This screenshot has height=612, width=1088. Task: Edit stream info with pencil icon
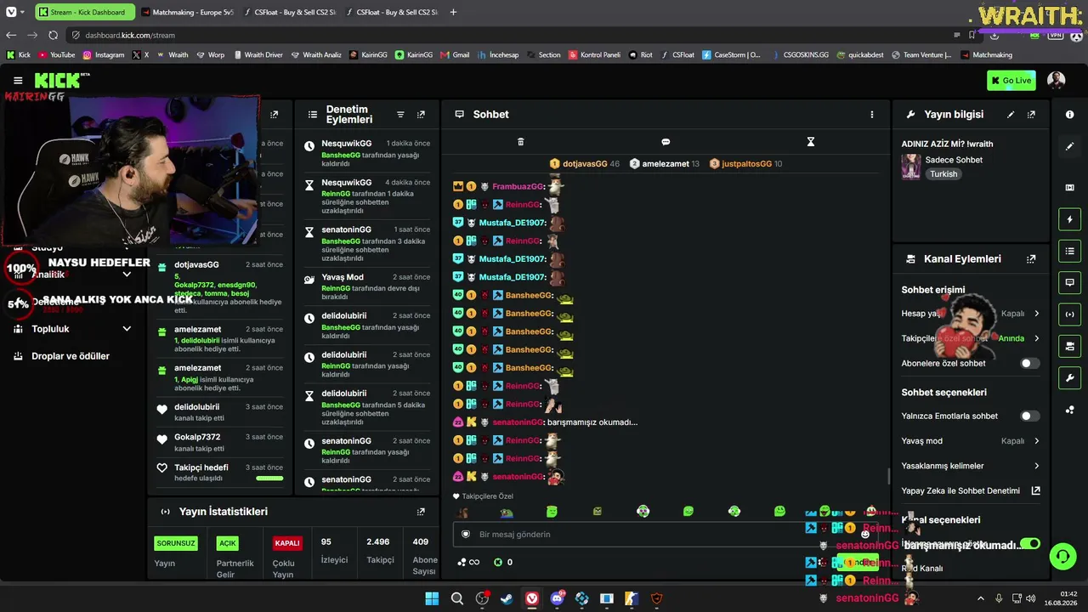pyautogui.click(x=1011, y=115)
